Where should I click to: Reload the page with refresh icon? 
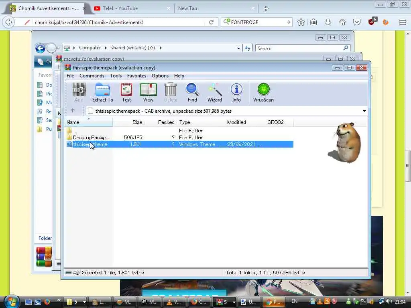[211, 22]
